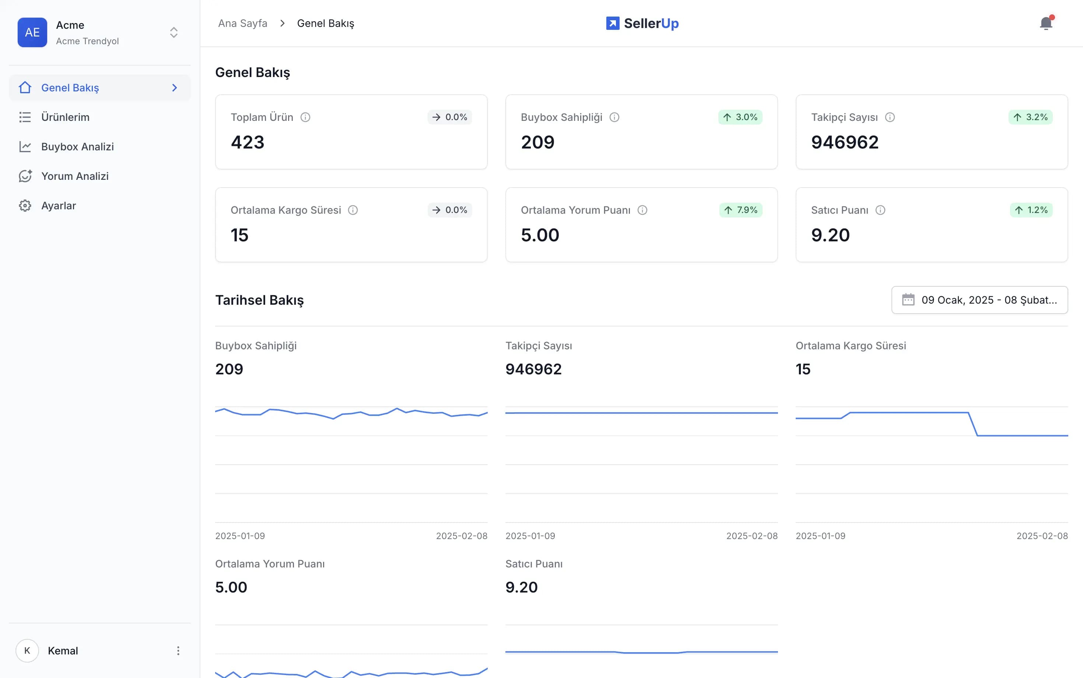
Task: Click the Ortalama Yorum Puanı history chart
Action: [x=351, y=651]
